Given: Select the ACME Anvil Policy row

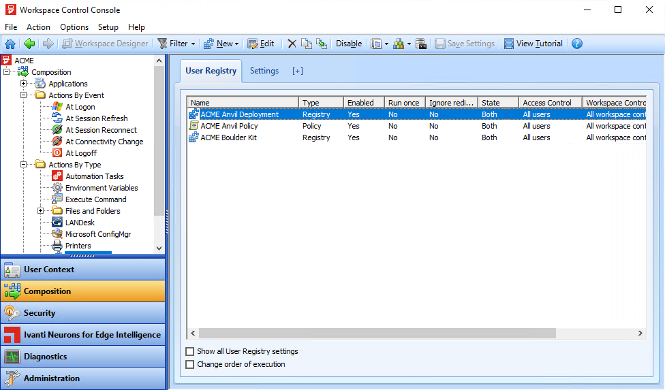Looking at the screenshot, I should pos(416,126).
